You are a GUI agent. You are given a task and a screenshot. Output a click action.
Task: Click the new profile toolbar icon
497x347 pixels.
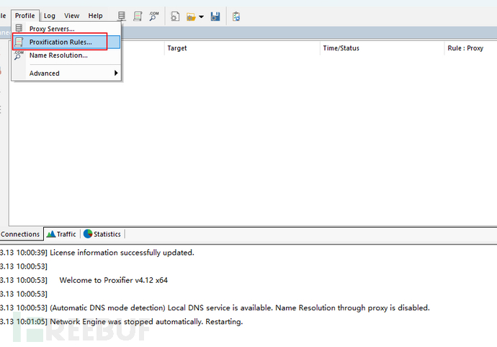tap(175, 16)
